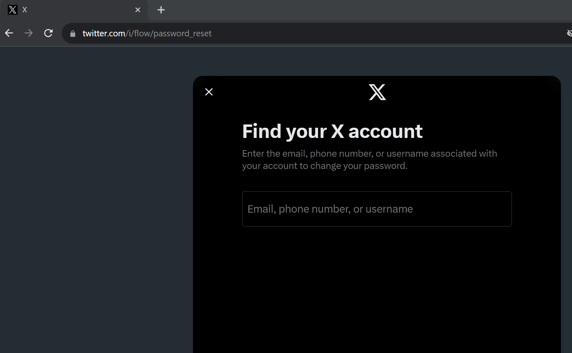This screenshot has width=572, height=353.
Task: Click the 'Enter the email, phone number' description text
Action: point(370,160)
